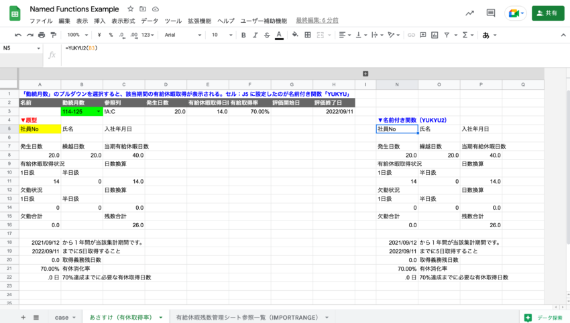
Task: Switch to the case sheet tab
Action: tap(62, 317)
